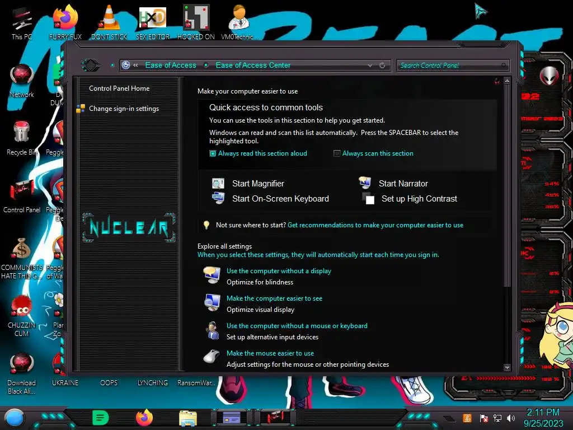
Task: Open Use the computer without a display
Action: click(x=279, y=271)
